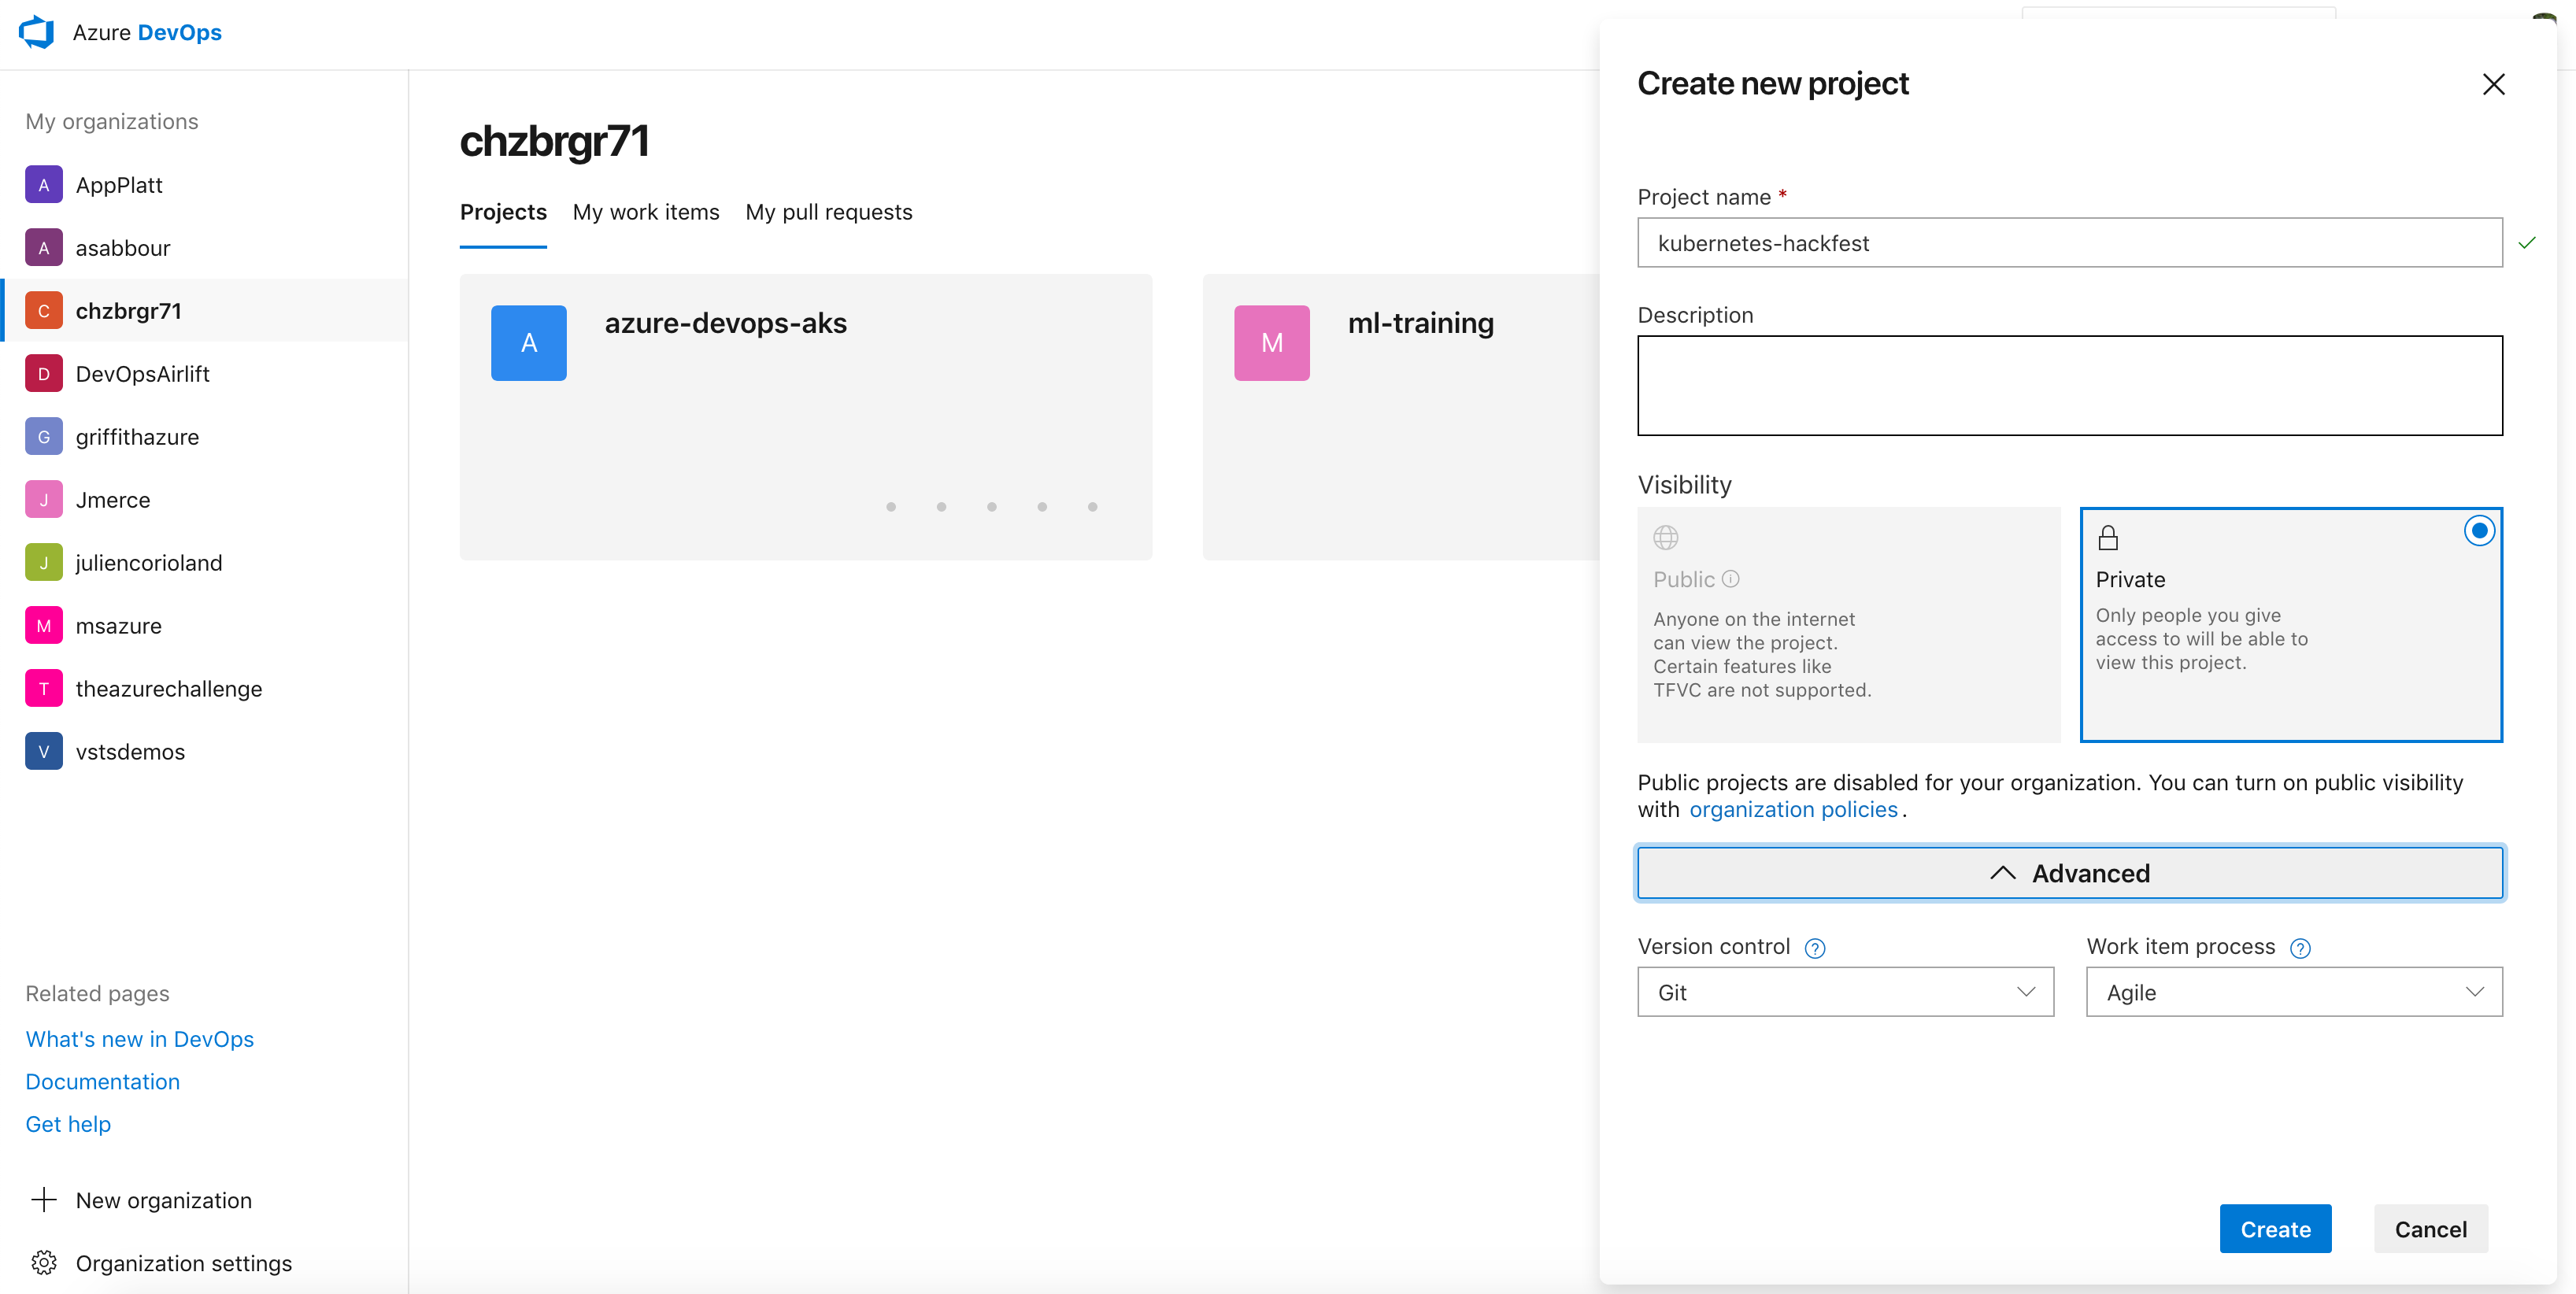Open the ml-training project tile icon
Image resolution: width=2576 pixels, height=1294 pixels.
pos(1272,343)
